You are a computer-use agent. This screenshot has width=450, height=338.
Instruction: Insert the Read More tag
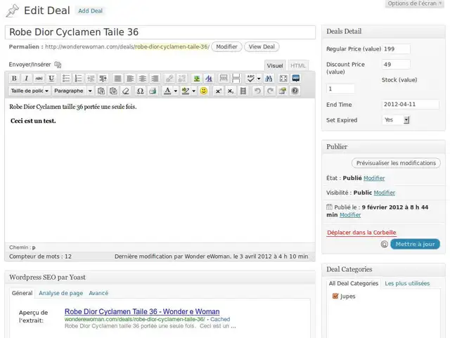(x=224, y=78)
